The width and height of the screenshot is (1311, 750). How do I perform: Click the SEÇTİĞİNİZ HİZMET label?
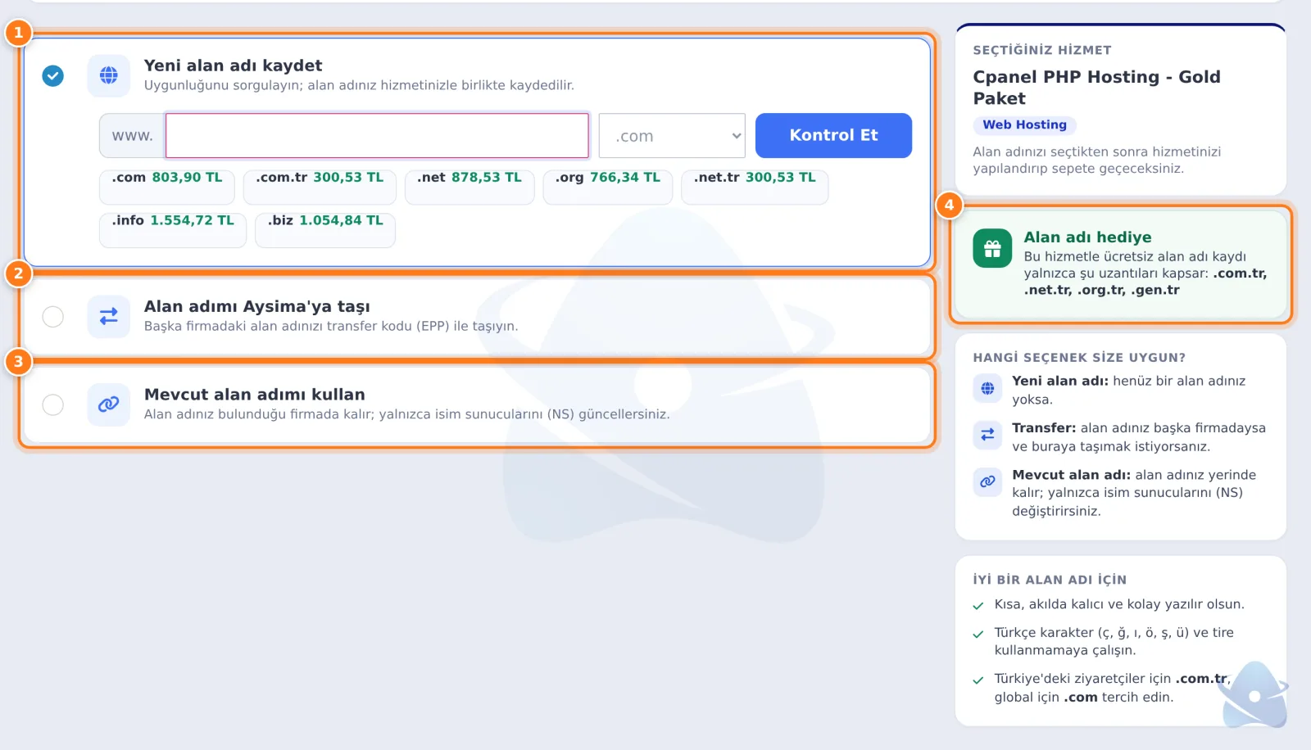point(1042,50)
